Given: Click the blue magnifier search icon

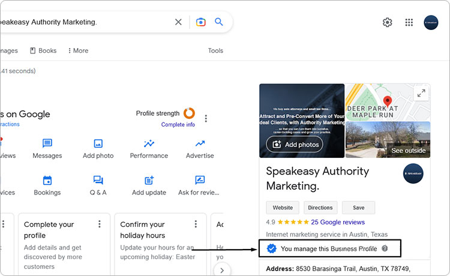Looking at the screenshot, I should [218, 22].
